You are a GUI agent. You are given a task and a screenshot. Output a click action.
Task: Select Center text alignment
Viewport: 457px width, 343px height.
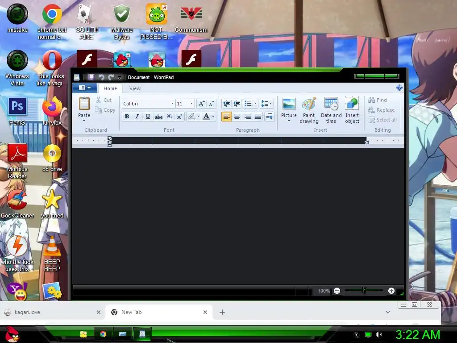coord(237,117)
